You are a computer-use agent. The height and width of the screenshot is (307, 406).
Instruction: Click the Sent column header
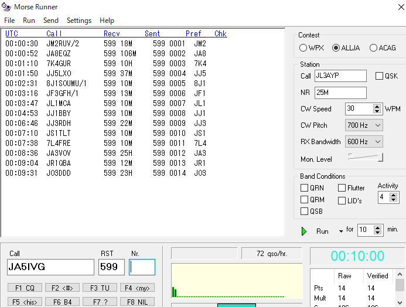152,33
